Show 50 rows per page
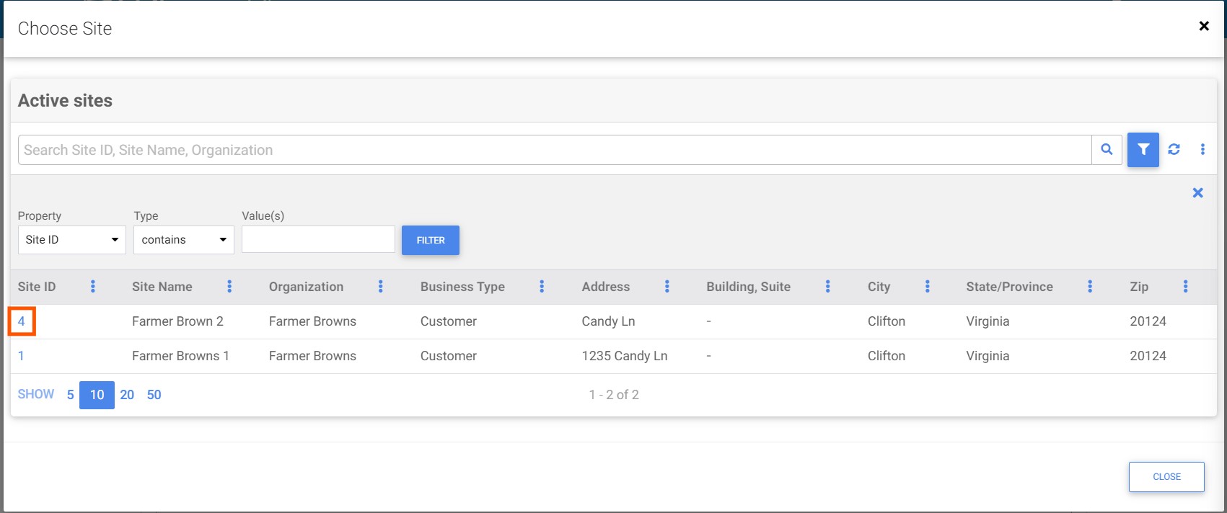Viewport: 1227px width, 513px height. [x=154, y=395]
